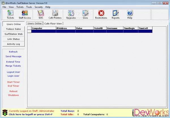Open the Security menu
The height and width of the screenshot is (118, 170).
tap(39, 7)
